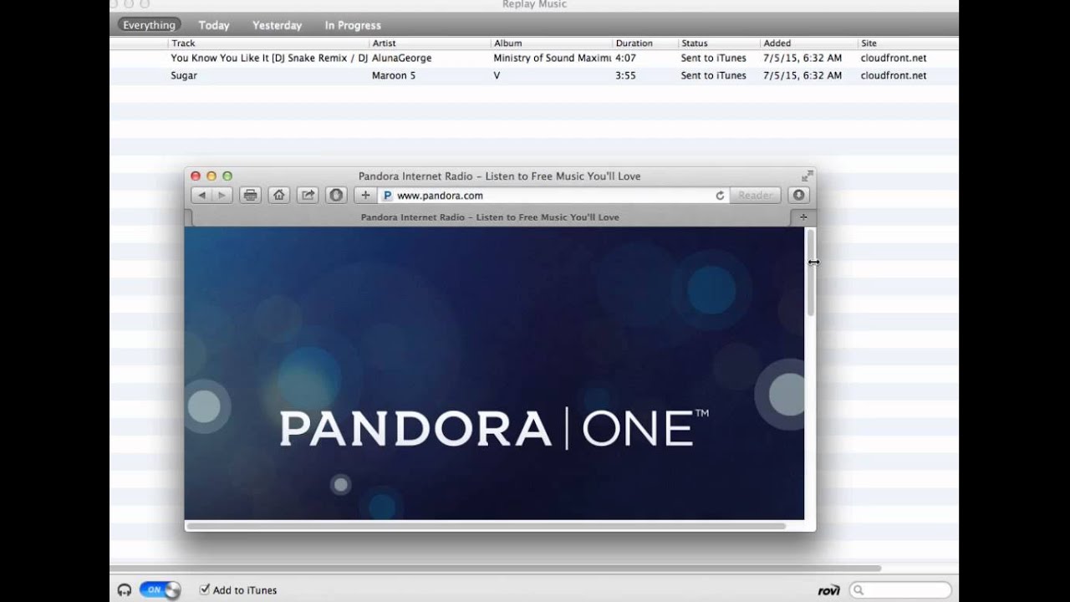This screenshot has height=602, width=1070.
Task: Click the rovi logo in the bottom bar
Action: (828, 590)
